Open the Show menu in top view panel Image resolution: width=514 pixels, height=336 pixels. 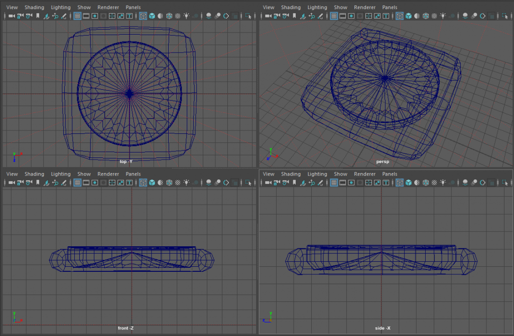pyautogui.click(x=84, y=8)
